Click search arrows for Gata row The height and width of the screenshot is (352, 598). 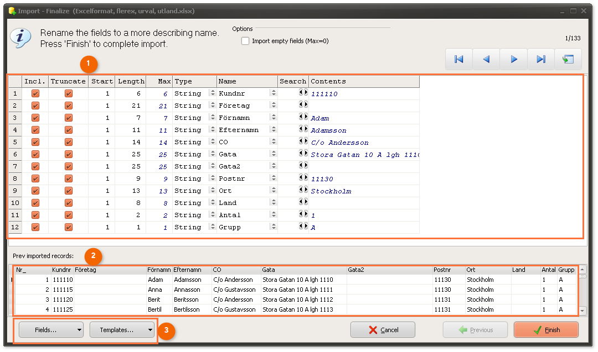click(x=303, y=154)
